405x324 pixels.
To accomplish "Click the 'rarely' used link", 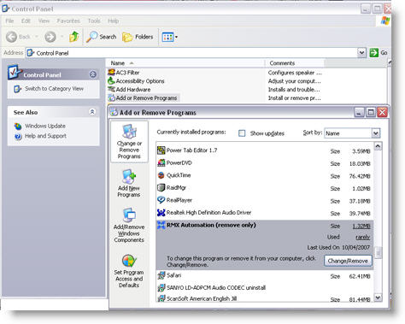I will [x=363, y=237].
